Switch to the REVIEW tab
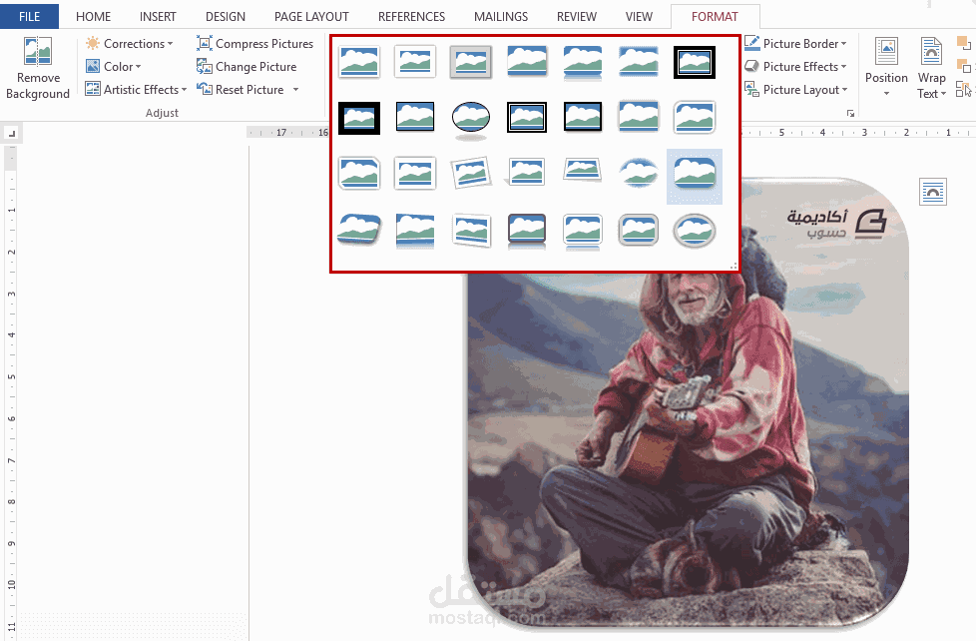Screen dimensions: 976x641 (577, 17)
